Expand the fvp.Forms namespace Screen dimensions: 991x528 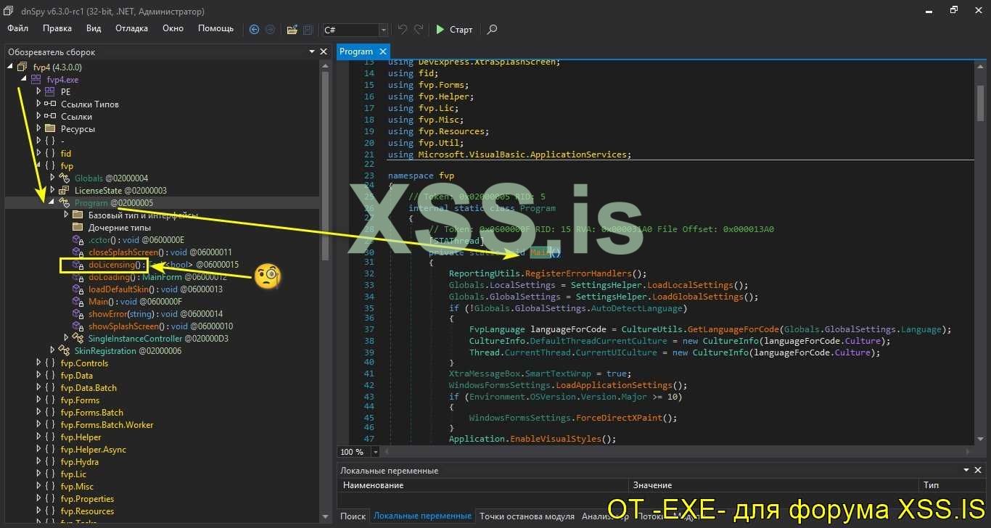(38, 400)
